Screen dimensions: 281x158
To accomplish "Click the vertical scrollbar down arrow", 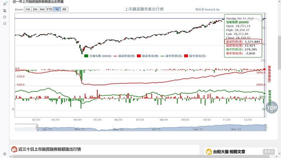I will click(x=280, y=154).
